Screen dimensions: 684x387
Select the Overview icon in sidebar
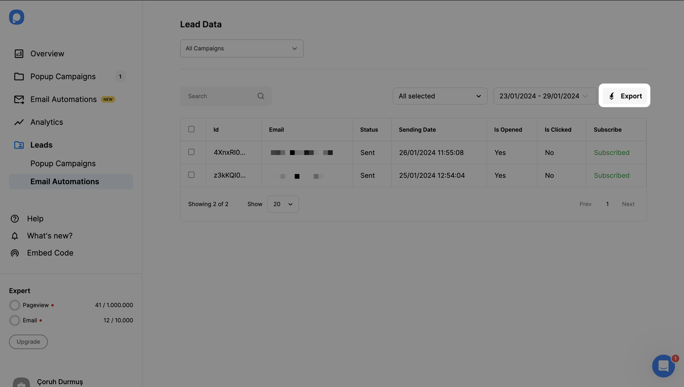point(18,53)
